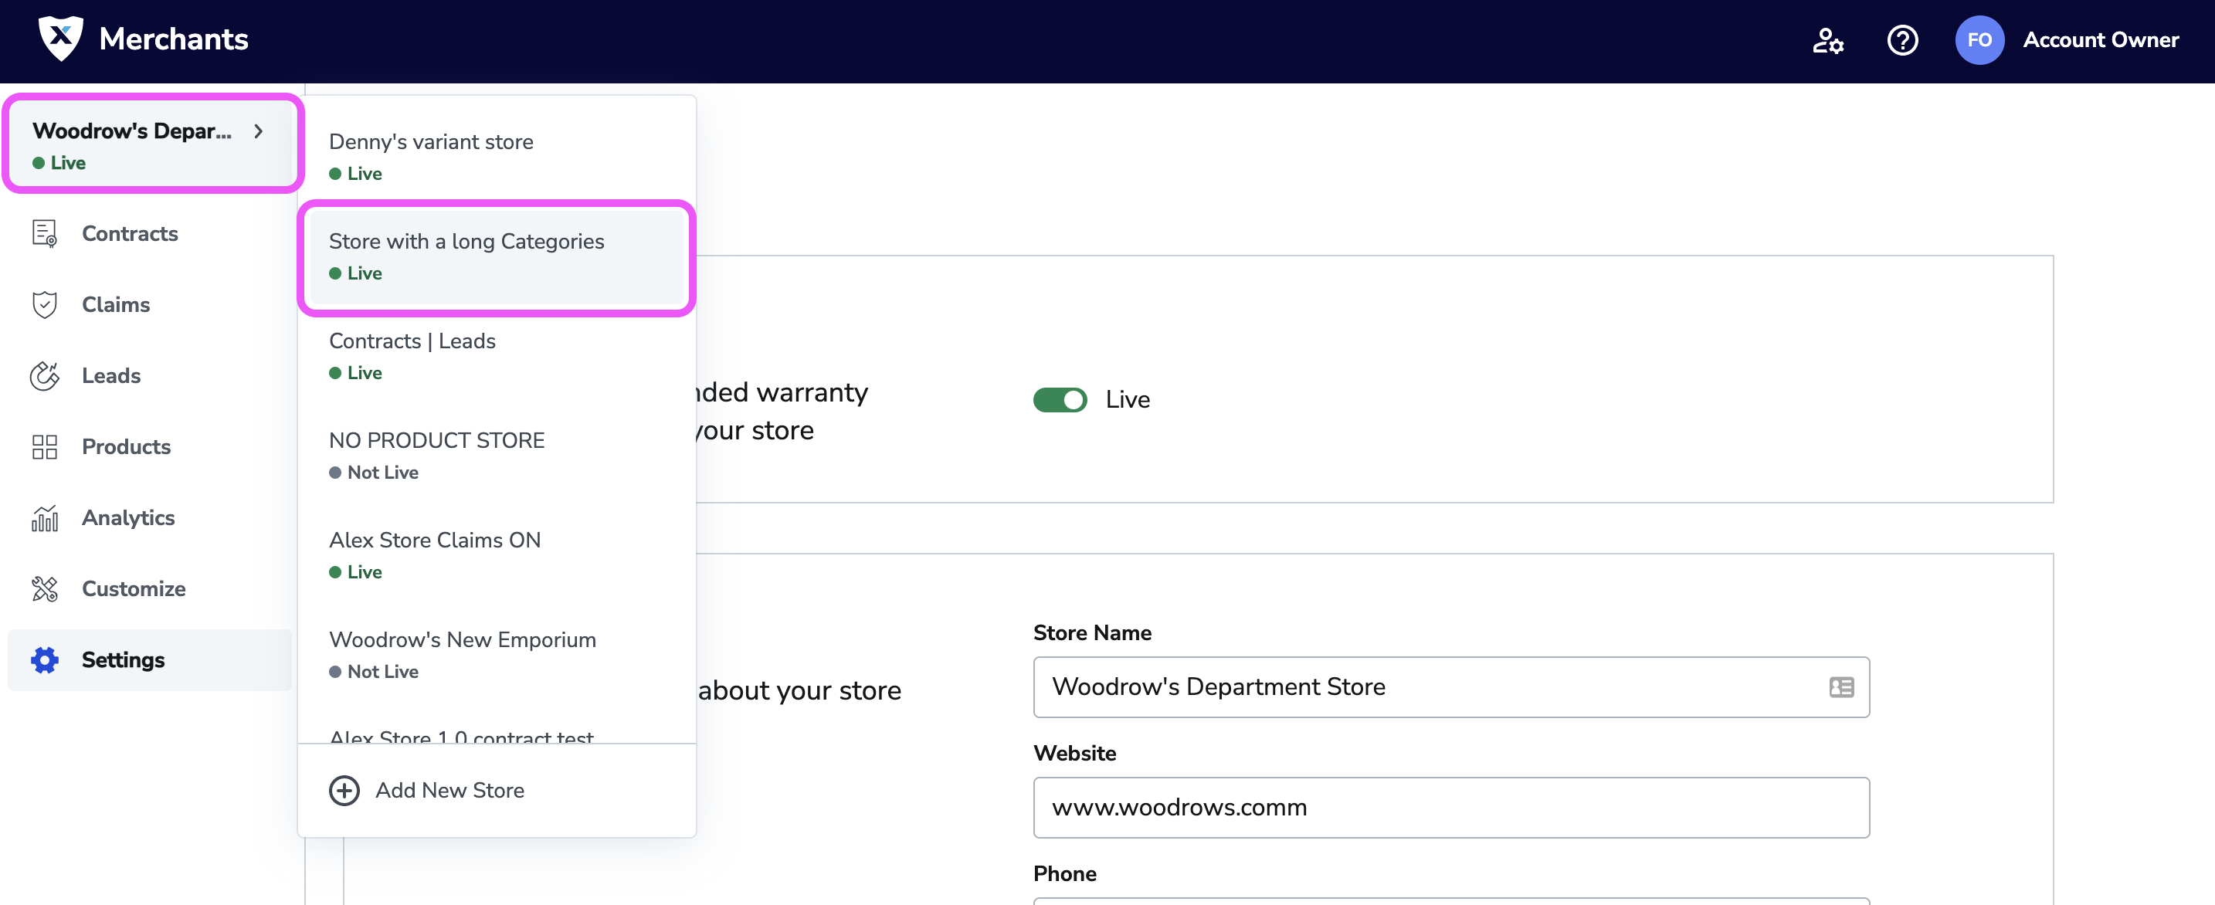
Task: Click the help question mark icon
Action: tap(1902, 40)
